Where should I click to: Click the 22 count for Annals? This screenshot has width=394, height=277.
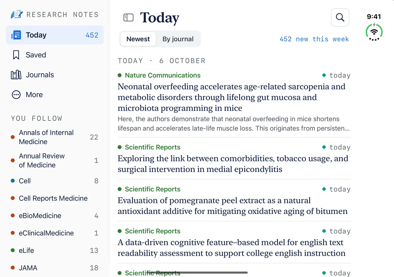pyautogui.click(x=94, y=137)
